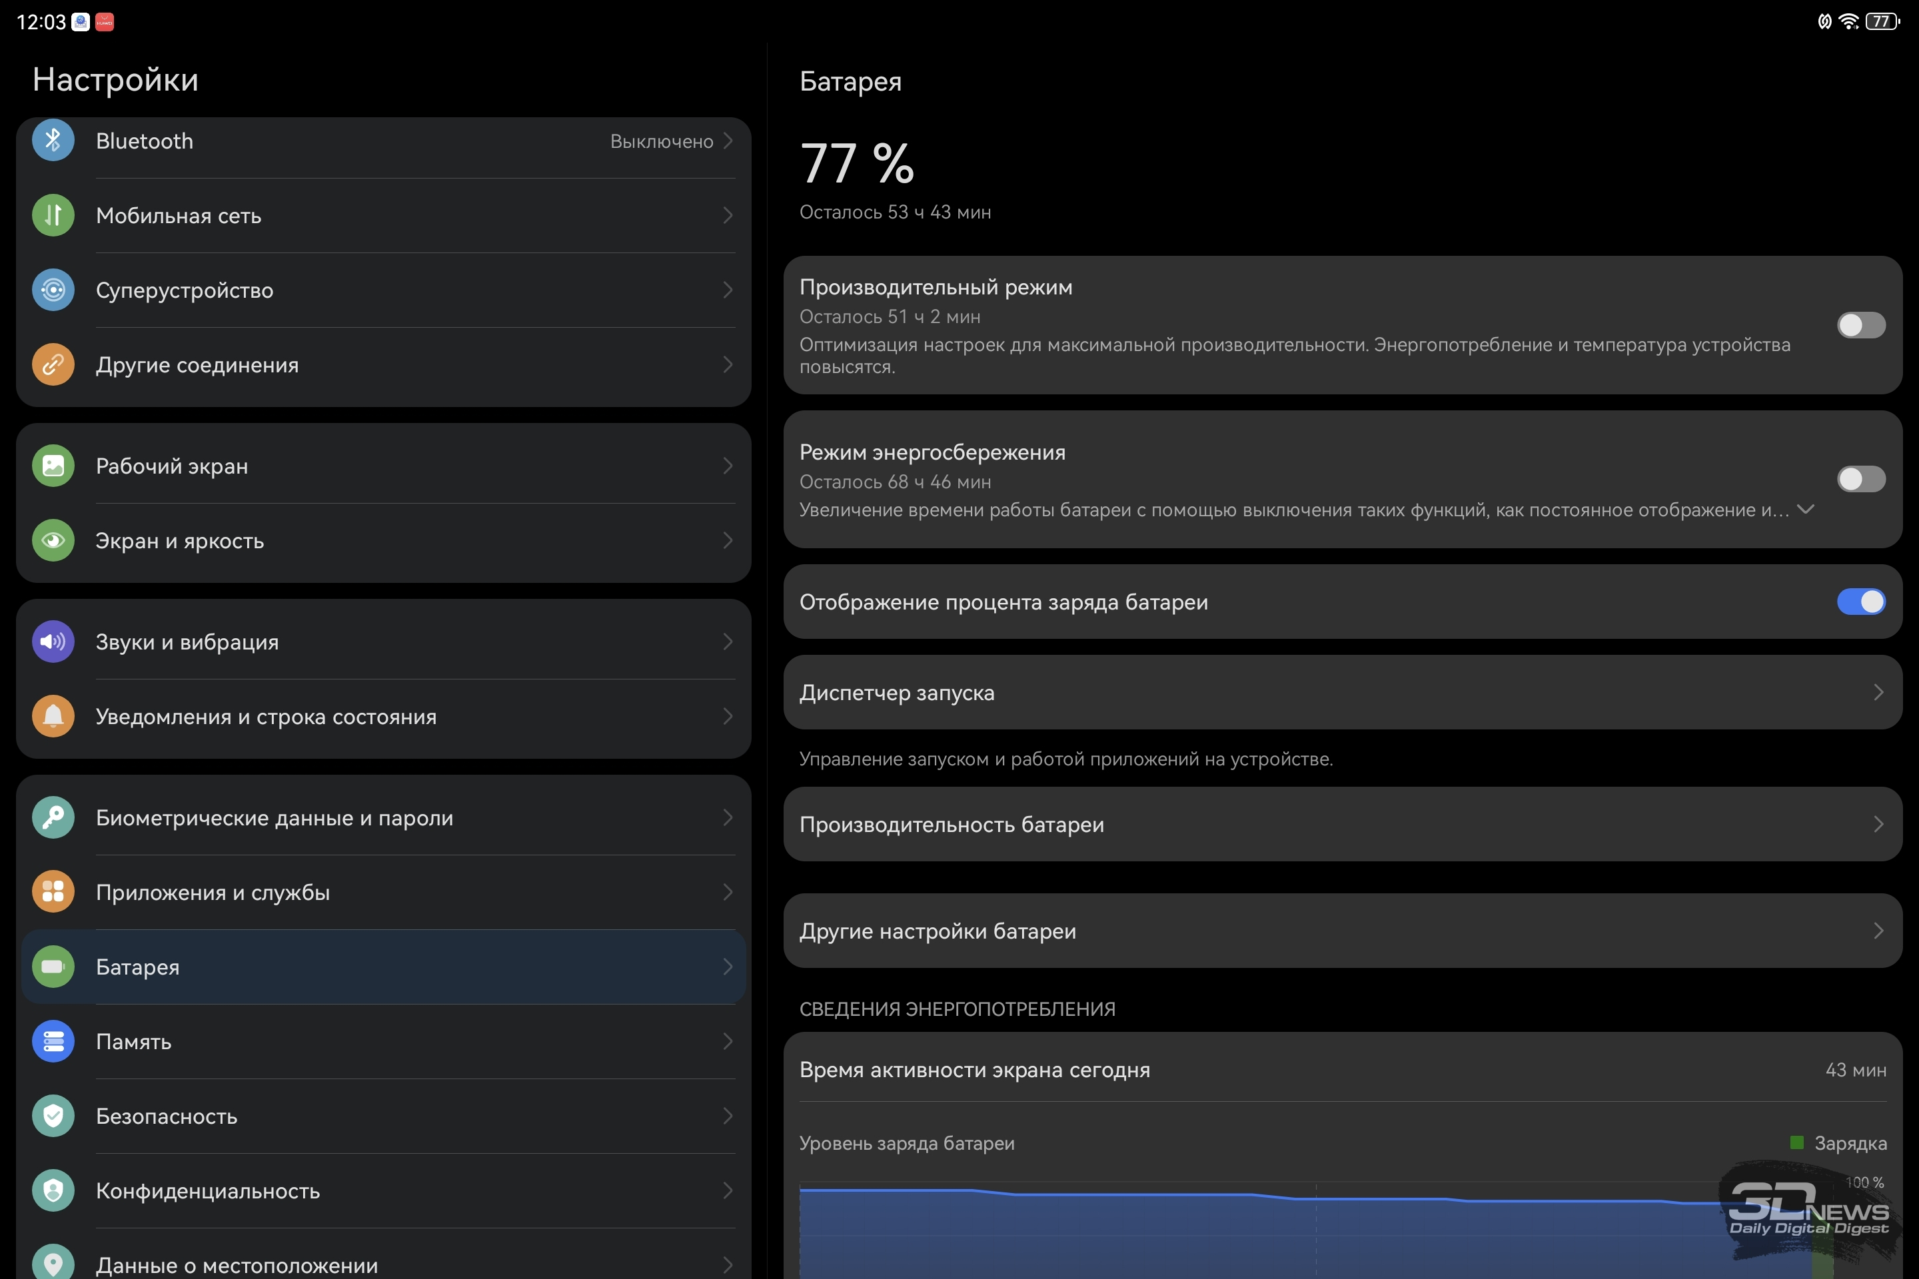Tap the Батарея green battery icon
Screen dimensions: 1919x1279
pos(53,967)
